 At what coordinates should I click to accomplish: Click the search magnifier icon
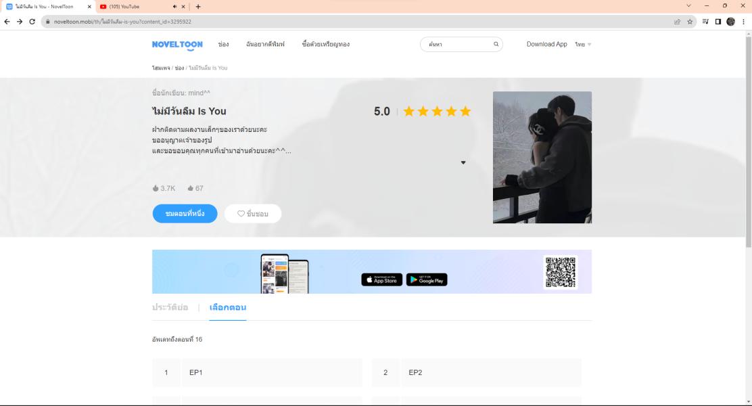(496, 45)
